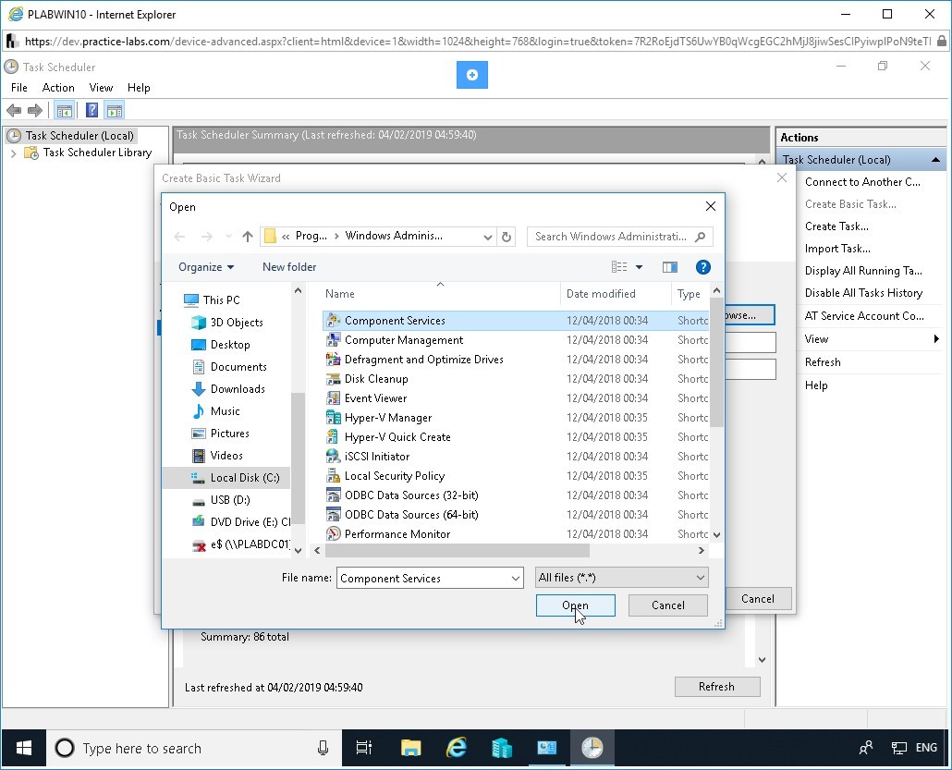Click the file list vertical scrollbar thumb
This screenshot has width=952, height=770.
pyautogui.click(x=716, y=362)
